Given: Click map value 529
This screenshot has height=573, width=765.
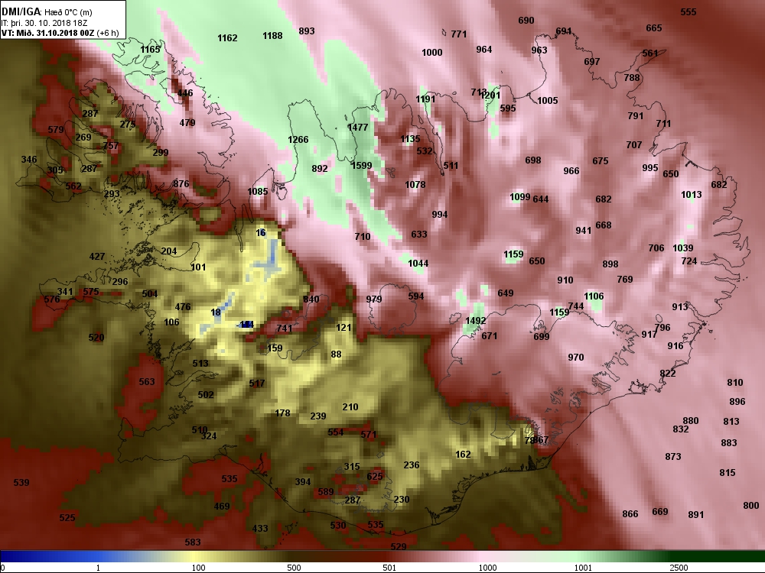Looking at the screenshot, I should [399, 547].
